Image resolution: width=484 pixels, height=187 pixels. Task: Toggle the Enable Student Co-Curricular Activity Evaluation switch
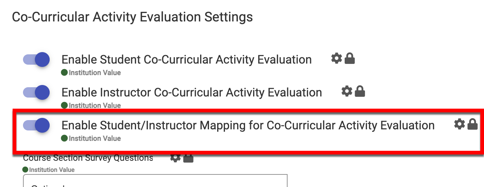pos(36,59)
